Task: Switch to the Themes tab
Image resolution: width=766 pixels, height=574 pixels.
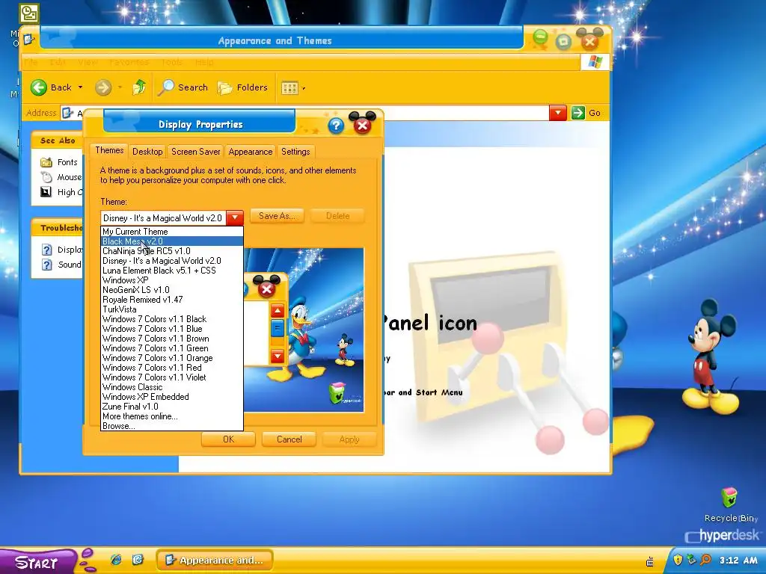Action: point(109,150)
